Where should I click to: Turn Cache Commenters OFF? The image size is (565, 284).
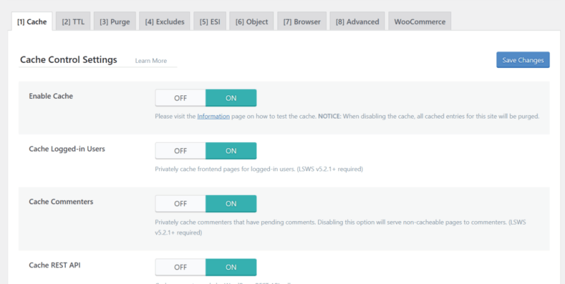pos(181,203)
